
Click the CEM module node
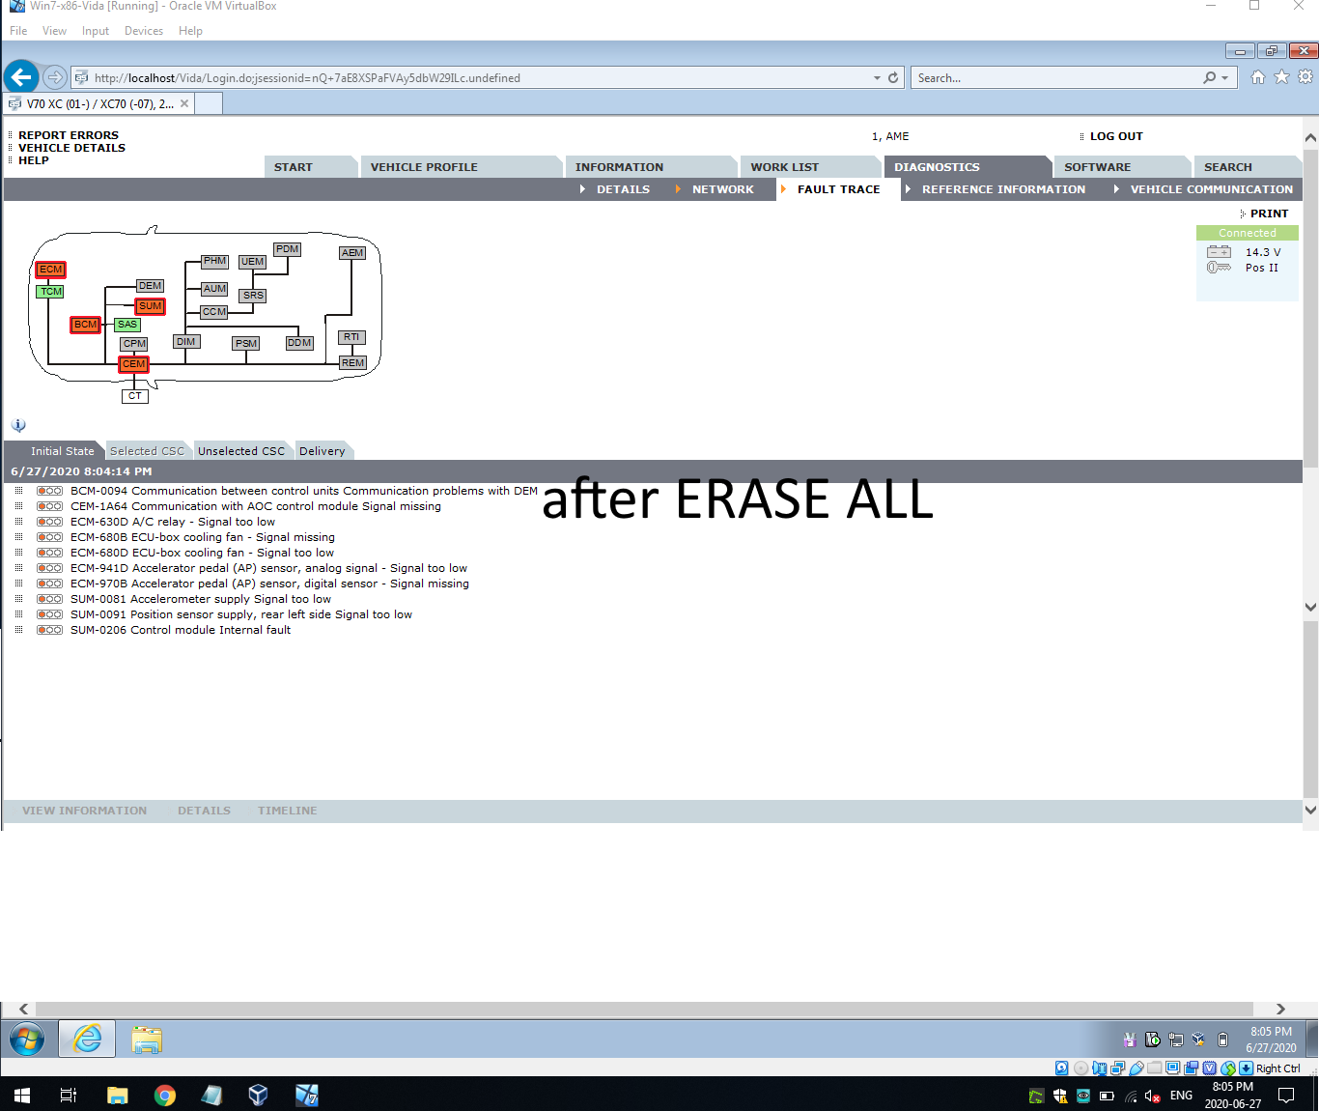(x=133, y=364)
